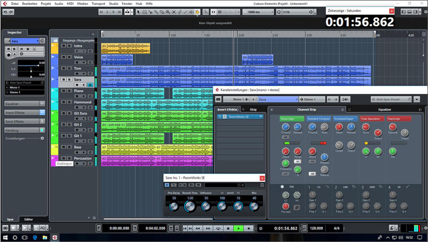Click the Play button in the transport bar
This screenshot has height=242, width=428.
click(239, 228)
